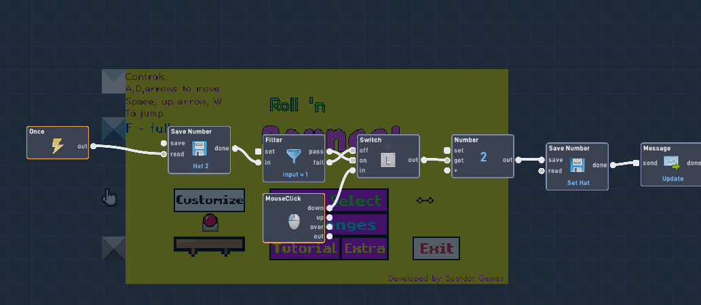Select the Number node 'out' port
The image size is (701, 305).
point(518,160)
